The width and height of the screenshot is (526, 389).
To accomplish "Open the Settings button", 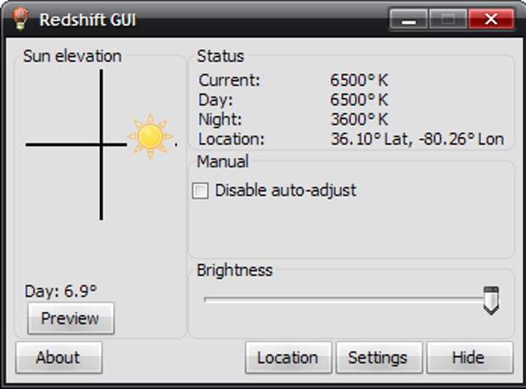I will 379,358.
